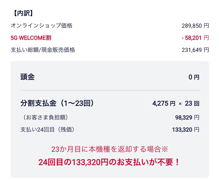Click the 289,850 円 online shop price

coord(195,26)
